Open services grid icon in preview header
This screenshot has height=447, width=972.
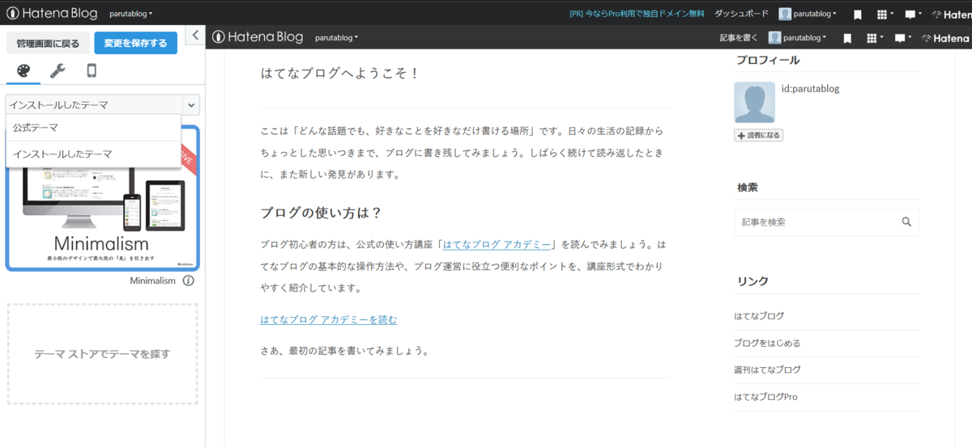pyautogui.click(x=874, y=39)
